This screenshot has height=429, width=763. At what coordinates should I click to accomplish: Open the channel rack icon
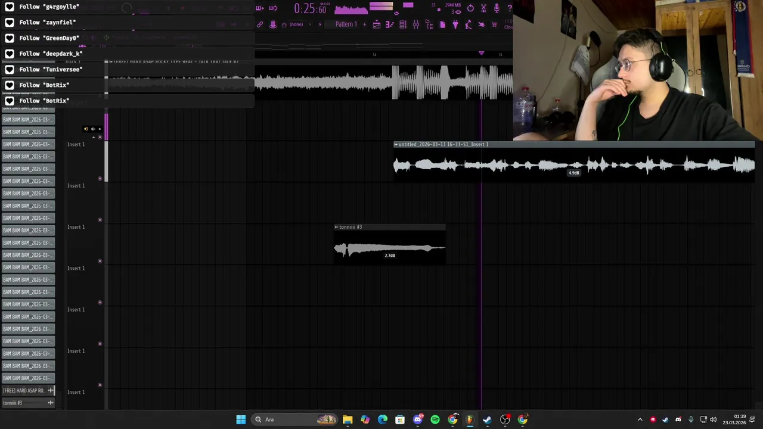[x=403, y=24]
